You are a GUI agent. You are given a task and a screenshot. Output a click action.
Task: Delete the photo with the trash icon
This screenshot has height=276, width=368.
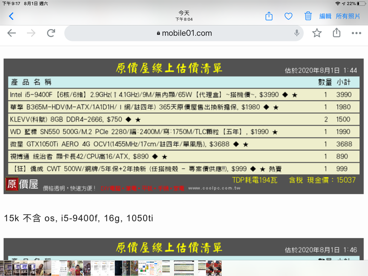point(308,16)
